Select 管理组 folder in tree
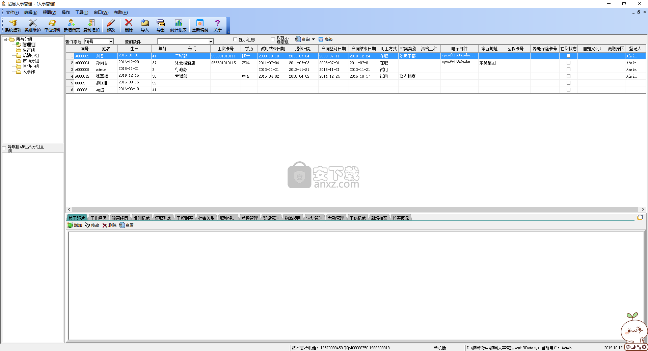648x351 pixels. [x=28, y=45]
